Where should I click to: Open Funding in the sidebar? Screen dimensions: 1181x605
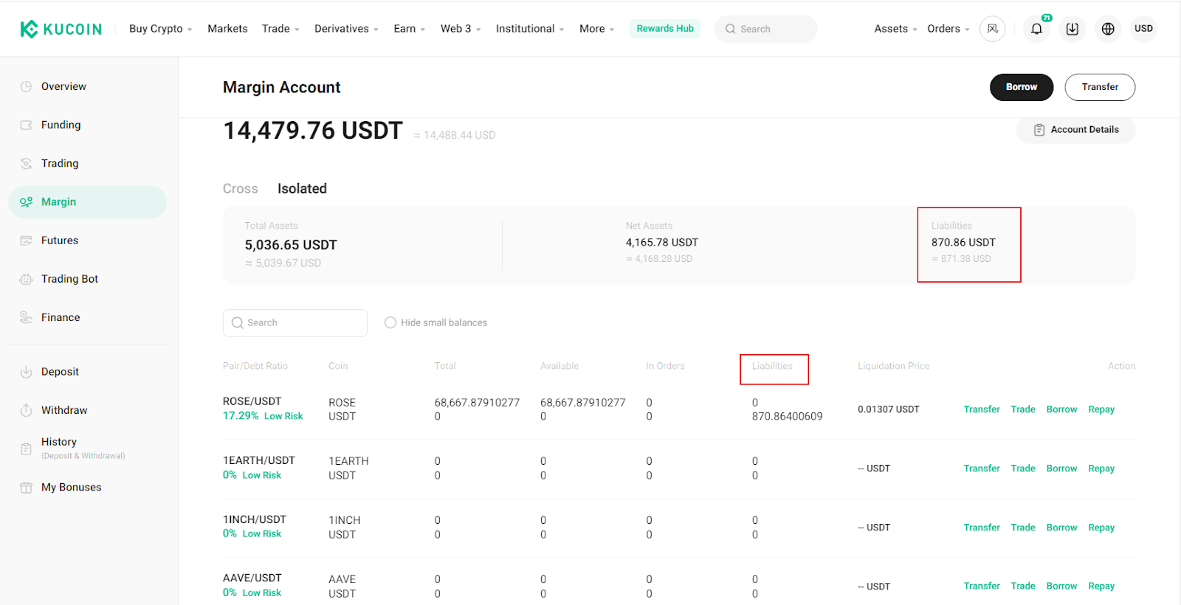(61, 125)
